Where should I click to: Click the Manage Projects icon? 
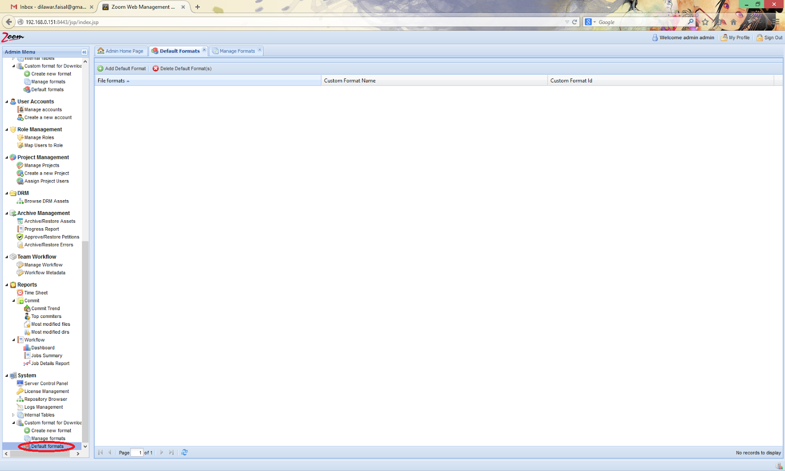click(20, 165)
